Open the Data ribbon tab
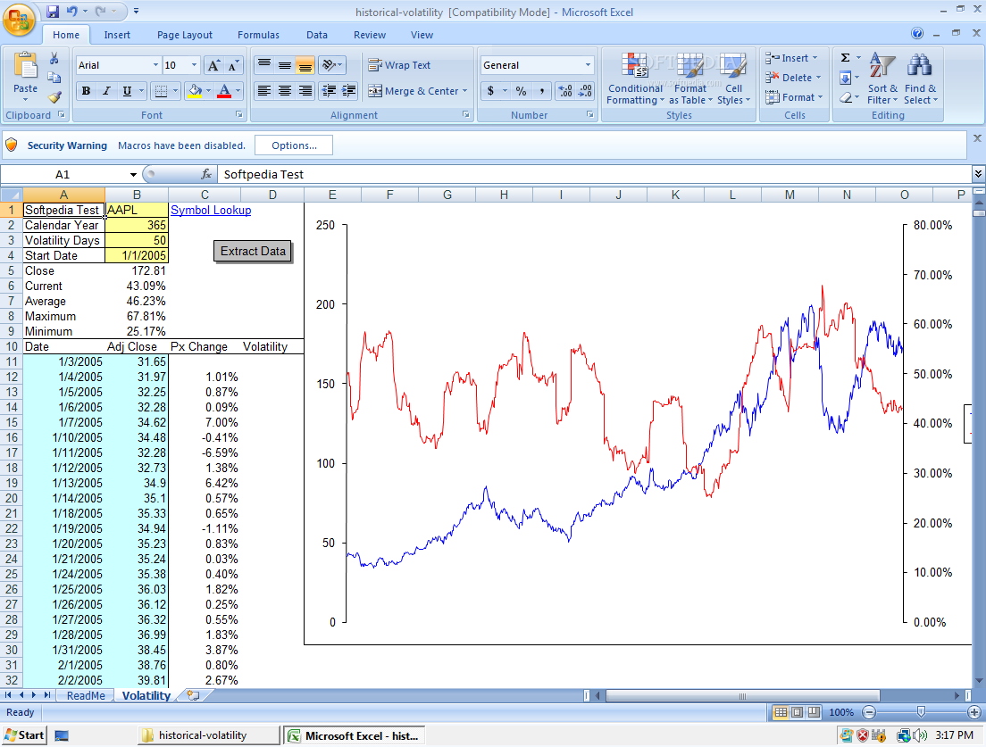 tap(317, 35)
